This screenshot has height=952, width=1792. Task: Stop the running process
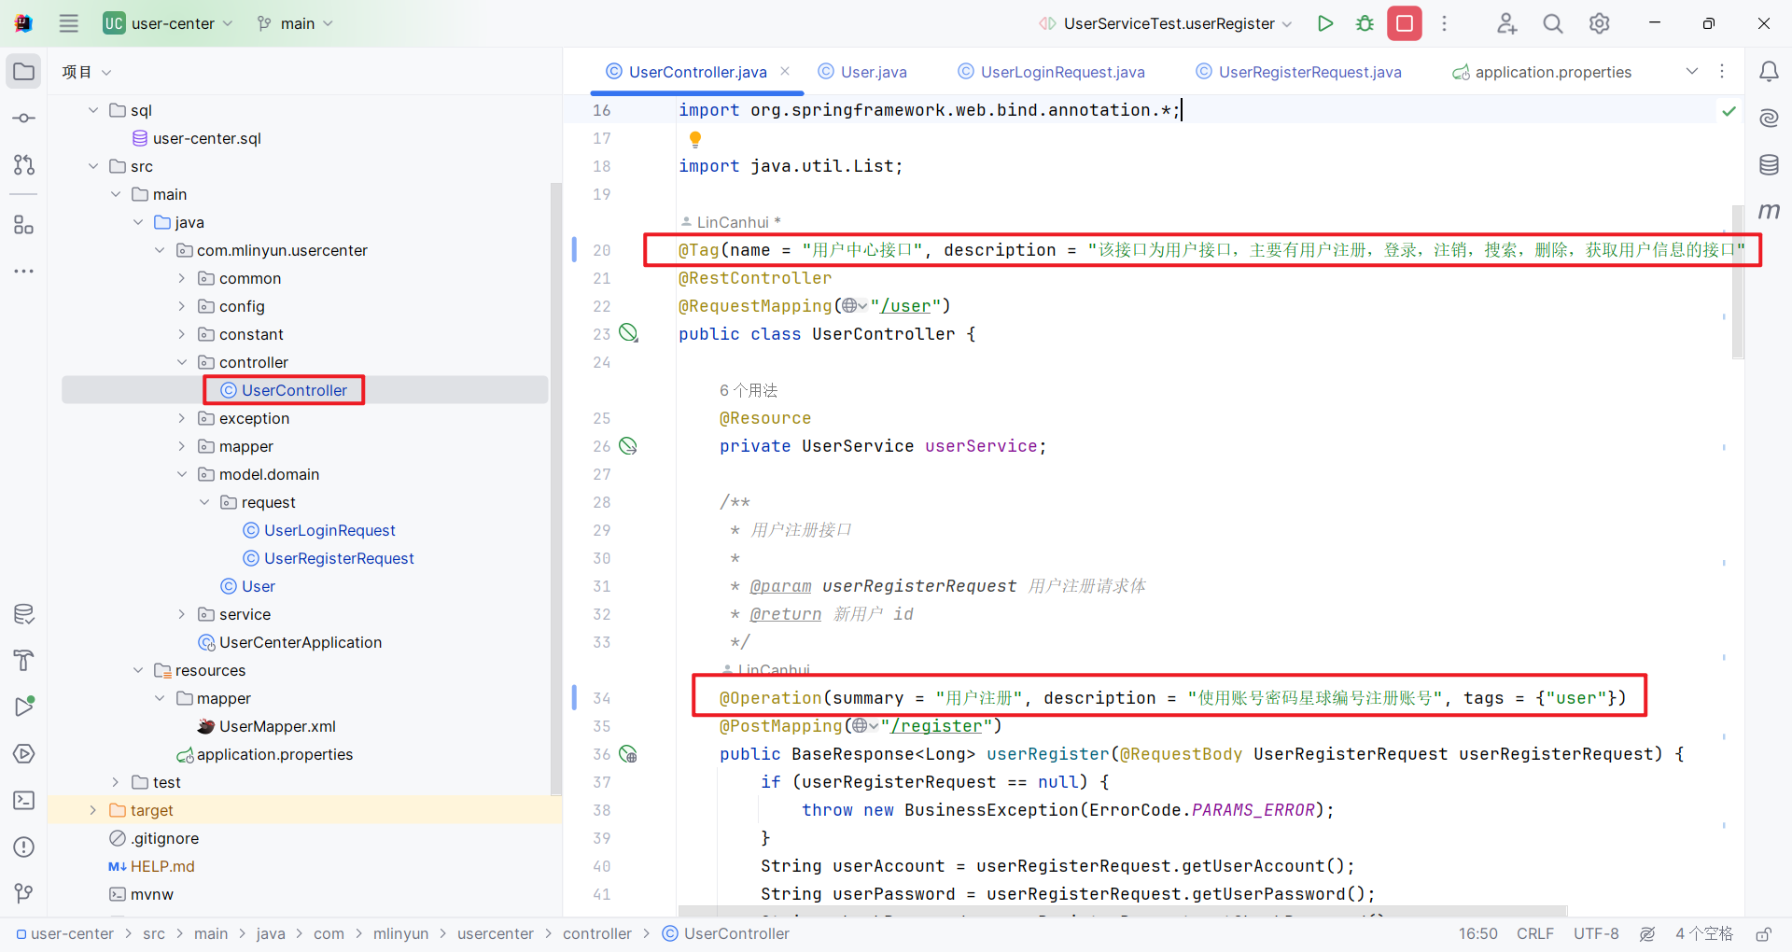pos(1404,23)
